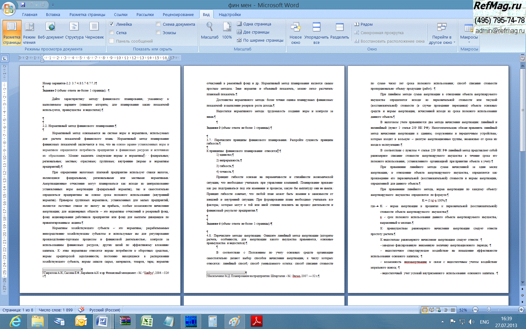The image size is (526, 329).
Task: Fit to page width (По ширине страницы)
Action: coord(260,40)
